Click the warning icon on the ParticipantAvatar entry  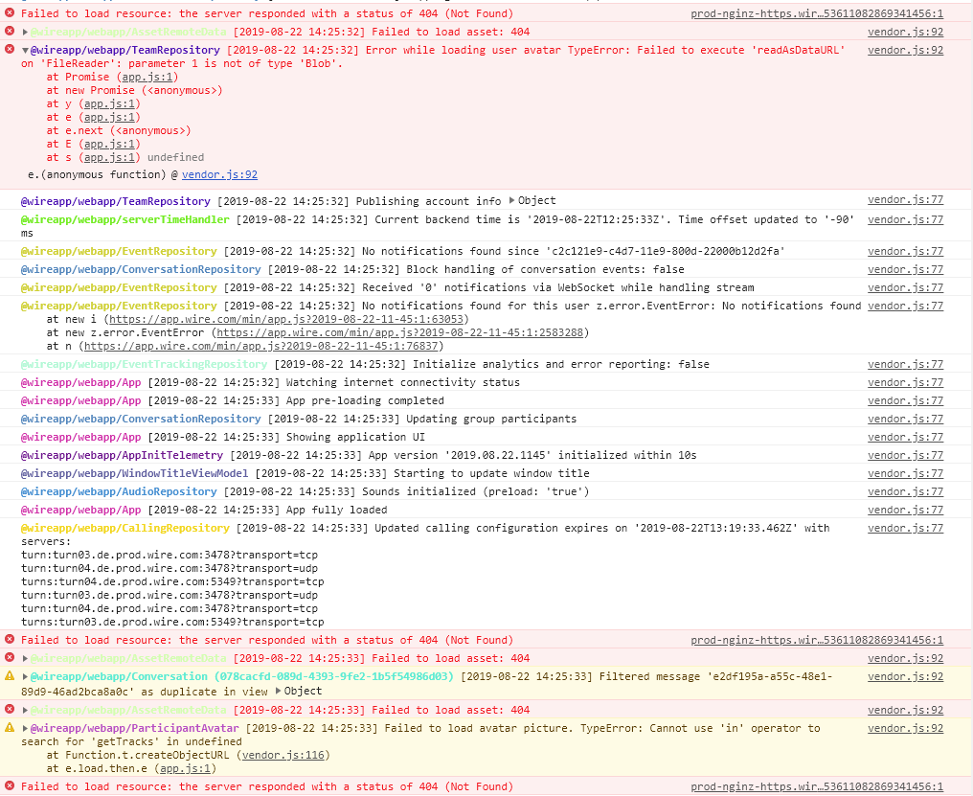pyautogui.click(x=10, y=727)
